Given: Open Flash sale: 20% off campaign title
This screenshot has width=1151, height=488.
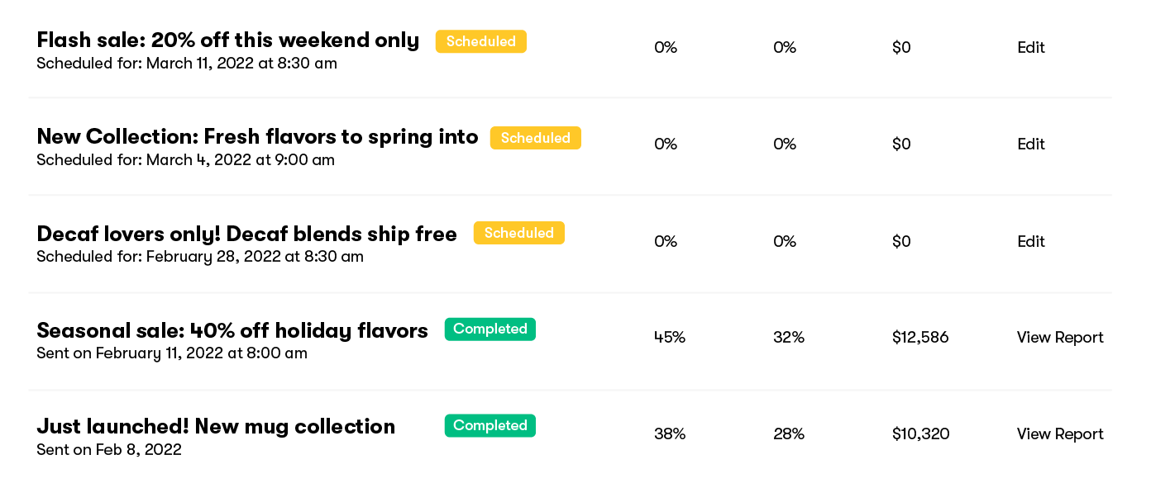Looking at the screenshot, I should (228, 40).
